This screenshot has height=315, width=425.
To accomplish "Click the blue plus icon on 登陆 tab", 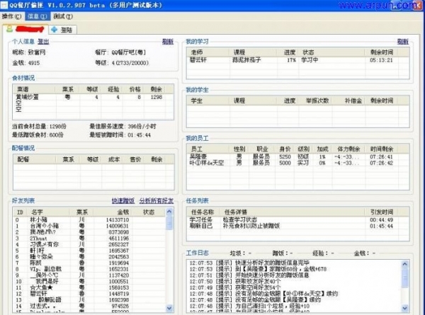I will pyautogui.click(x=55, y=30).
